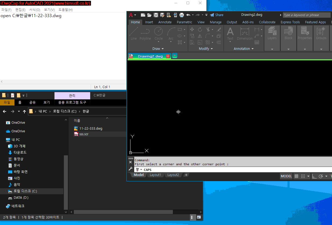Click the Fillet tool icon
332x225 pixels.
(208, 36)
